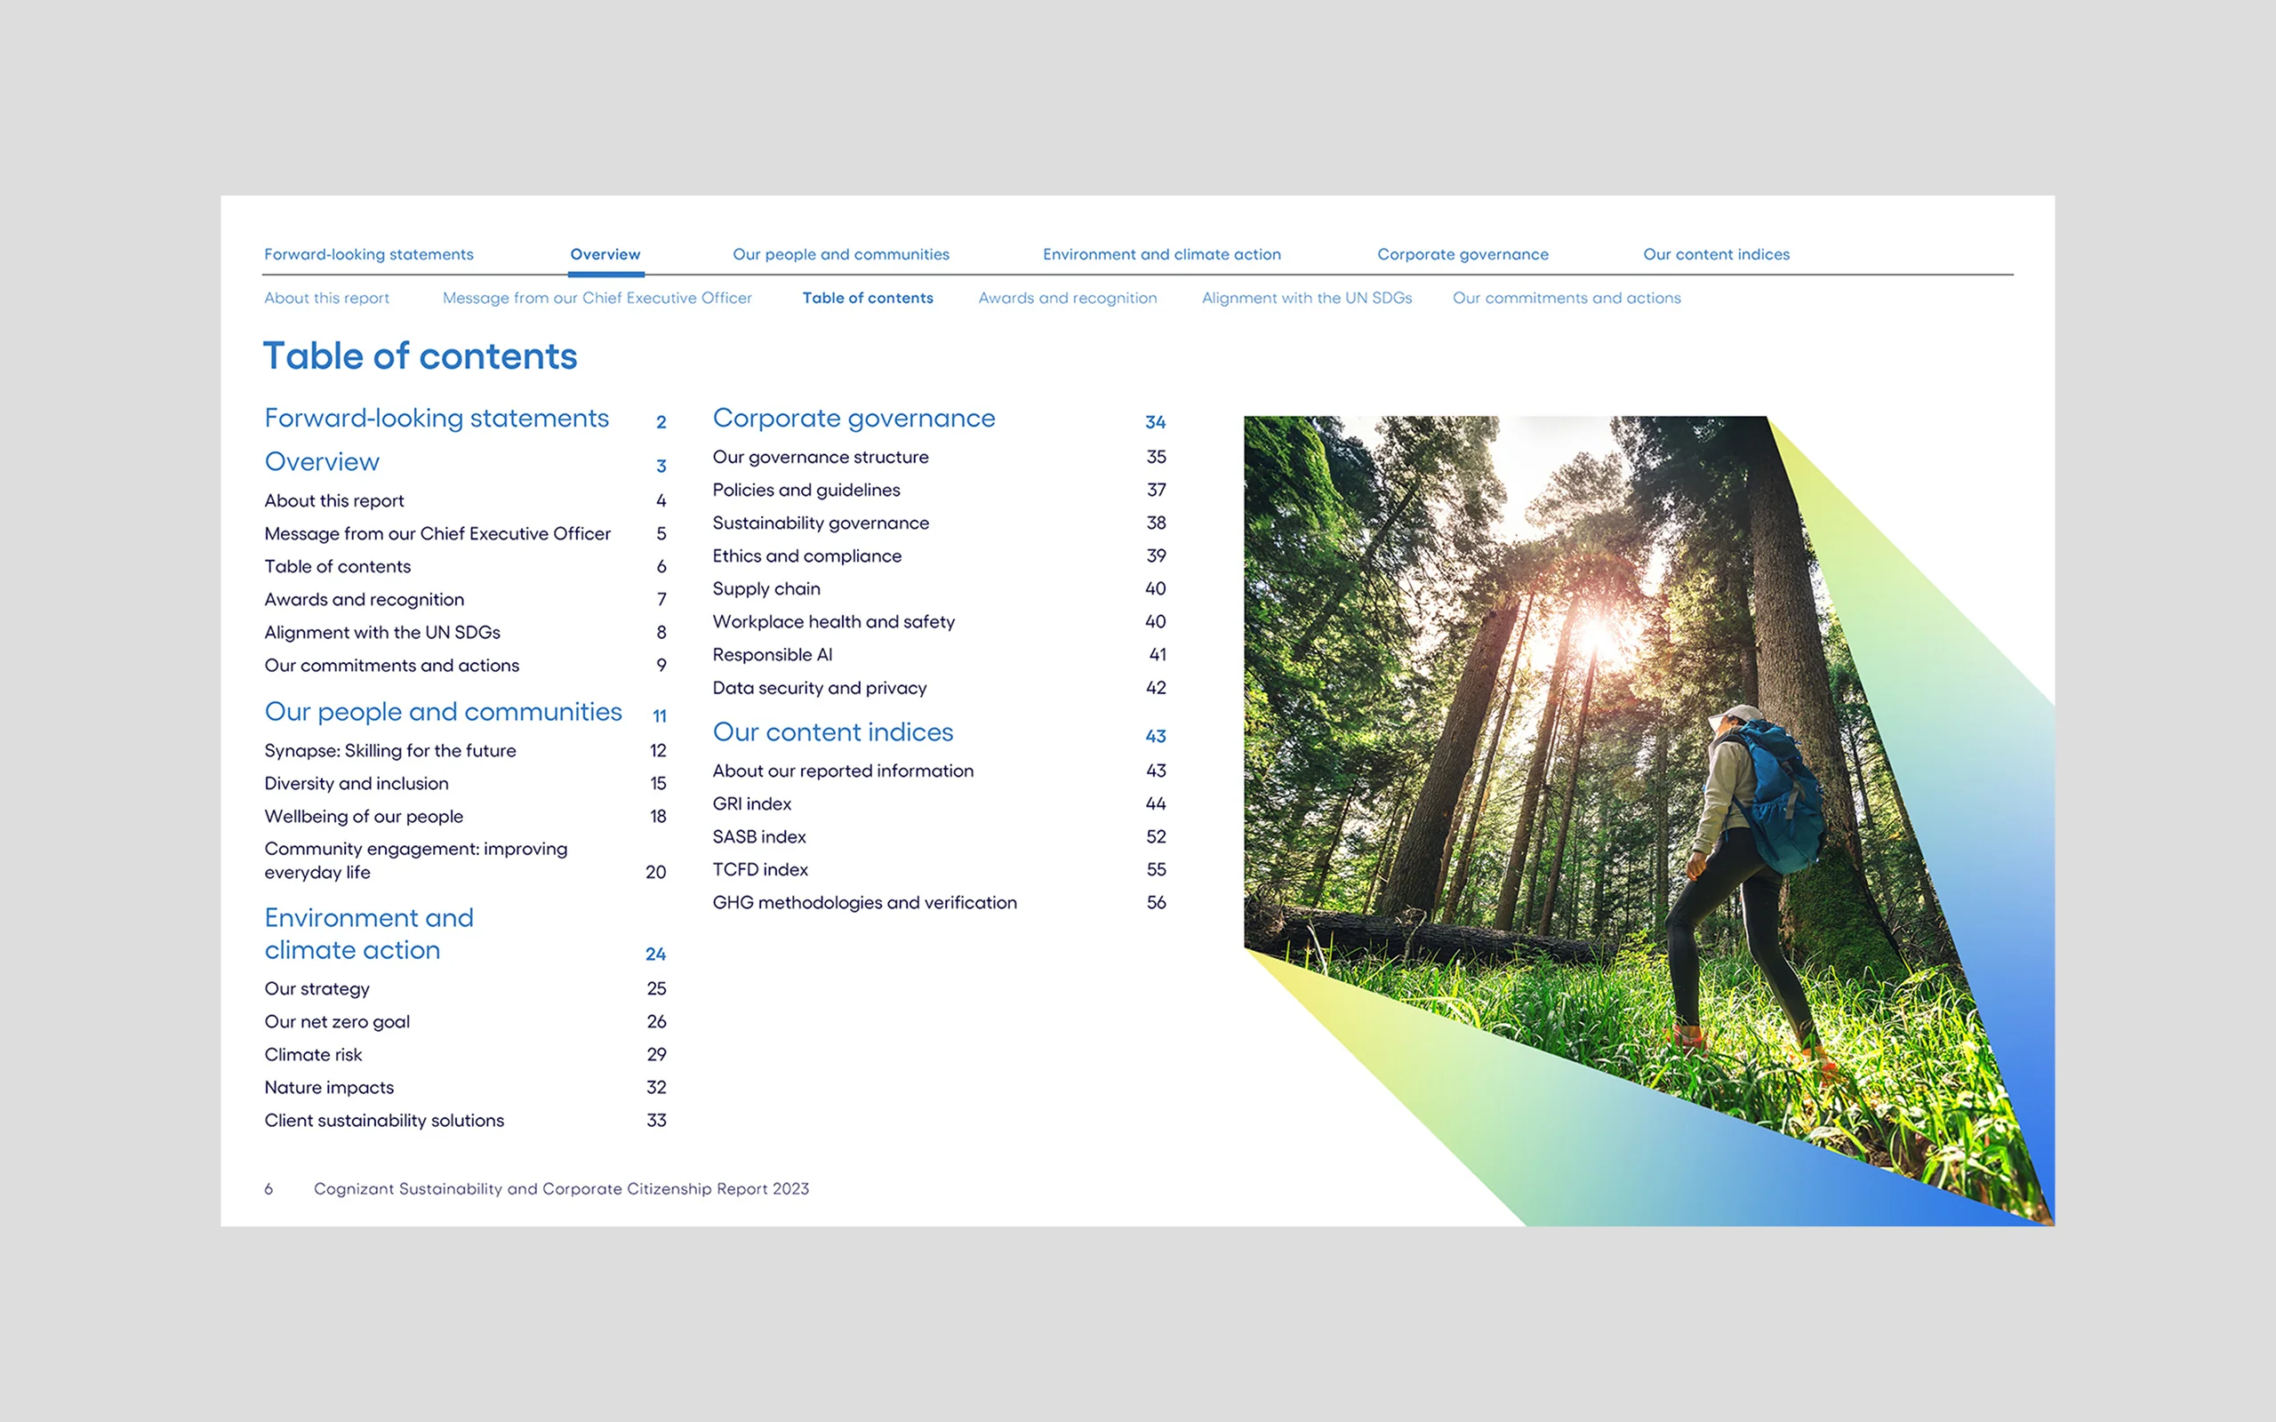Select the Overview navigation tab
This screenshot has width=2276, height=1422.
coord(605,254)
